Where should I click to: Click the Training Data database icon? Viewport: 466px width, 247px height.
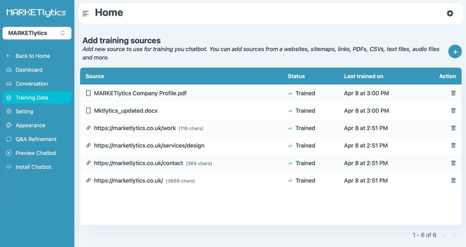[9, 98]
